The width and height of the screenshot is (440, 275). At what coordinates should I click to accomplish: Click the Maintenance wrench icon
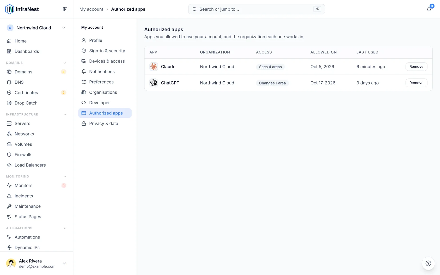(9, 206)
